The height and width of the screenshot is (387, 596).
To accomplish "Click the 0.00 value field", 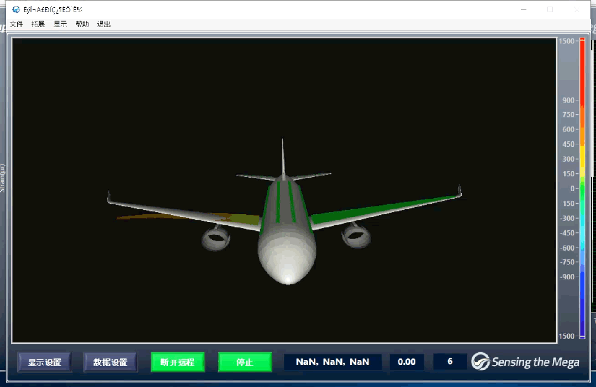I will (407, 362).
